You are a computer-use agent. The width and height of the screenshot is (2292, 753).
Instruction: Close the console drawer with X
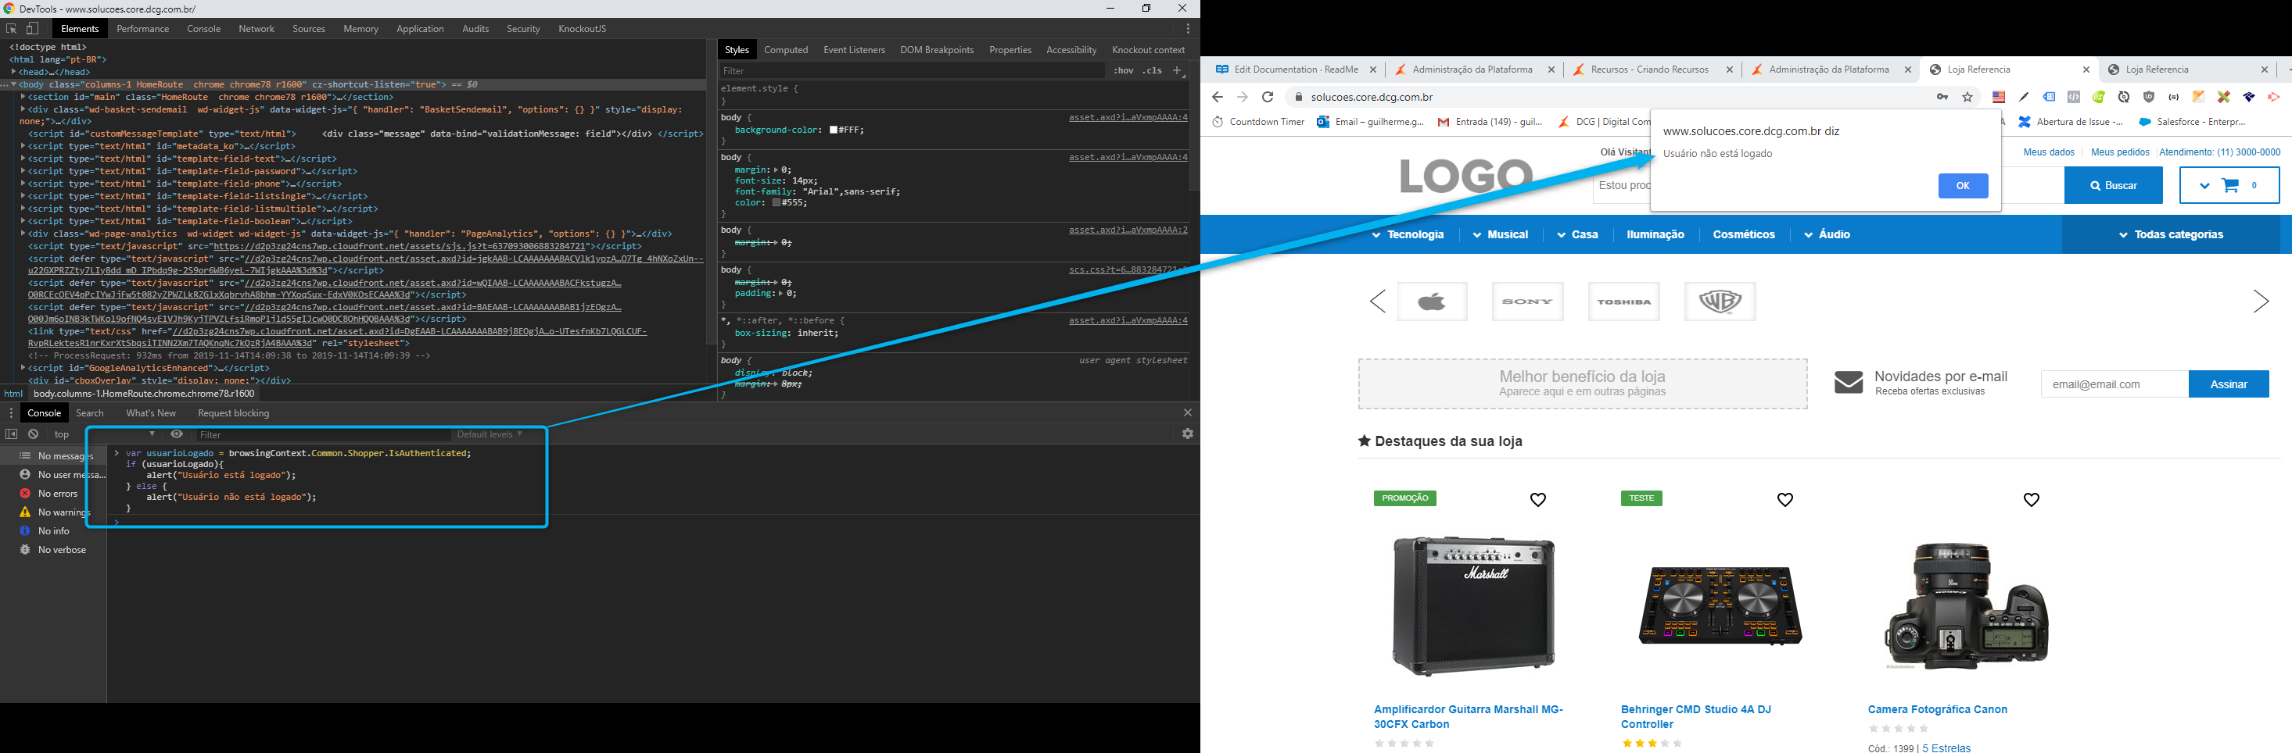coord(1188,412)
